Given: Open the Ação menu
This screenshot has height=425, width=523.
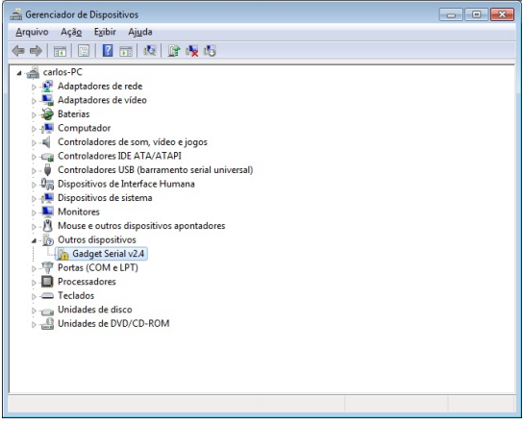Looking at the screenshot, I should [71, 32].
